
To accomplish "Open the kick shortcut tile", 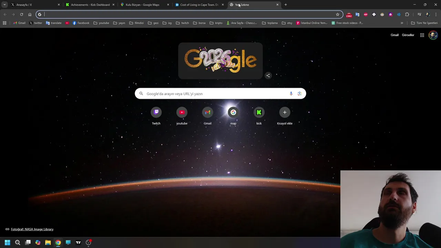I will [x=259, y=116].
